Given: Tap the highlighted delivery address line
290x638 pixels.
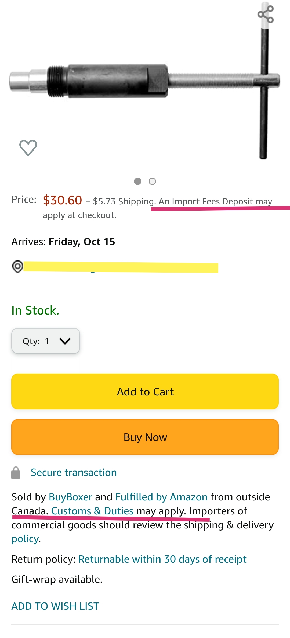Looking at the screenshot, I should click(x=121, y=267).
